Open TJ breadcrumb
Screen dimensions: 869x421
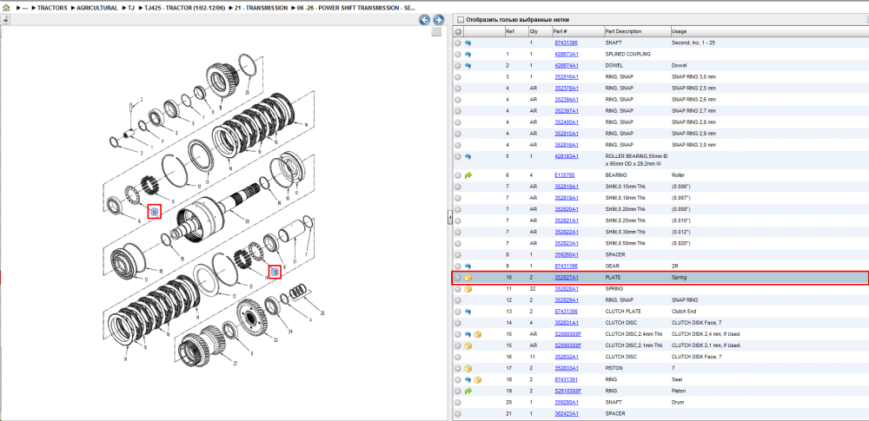(x=131, y=9)
